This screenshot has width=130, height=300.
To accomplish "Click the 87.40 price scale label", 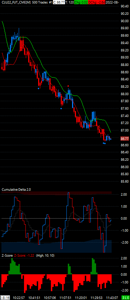I will (x=125, y=116).
